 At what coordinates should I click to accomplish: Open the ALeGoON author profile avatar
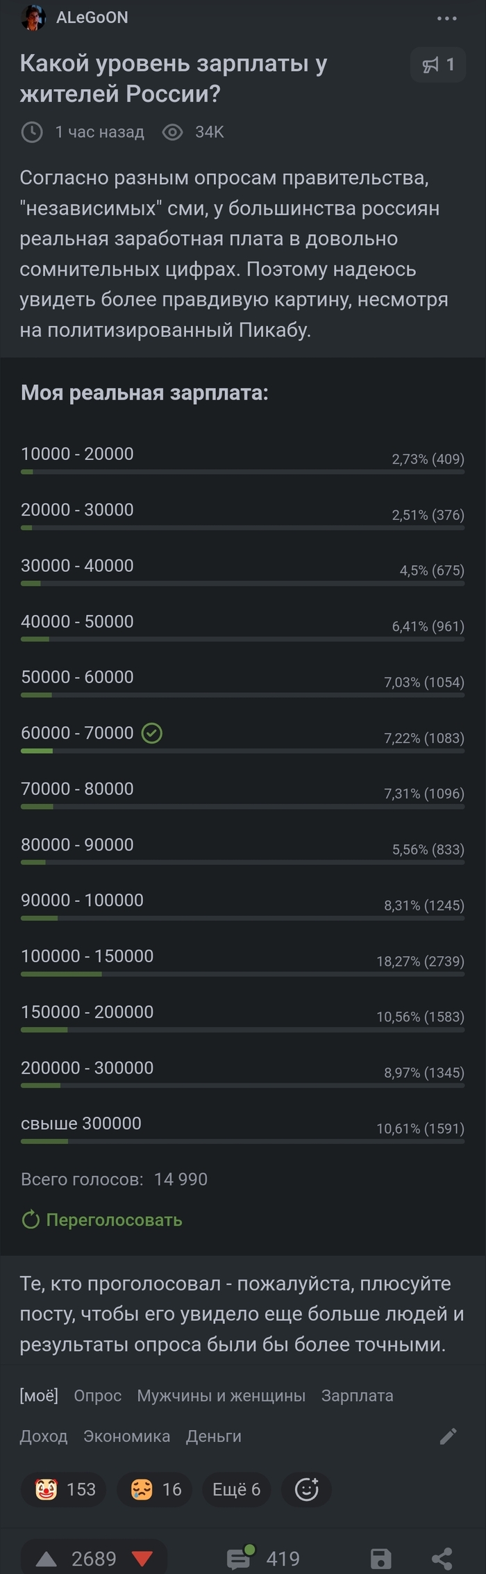(x=33, y=17)
